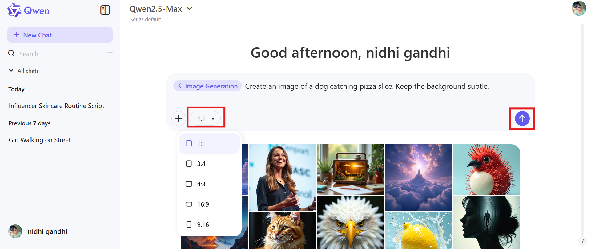Open the Qwen2.5-Max model dropdown
The image size is (591, 249).
click(161, 9)
